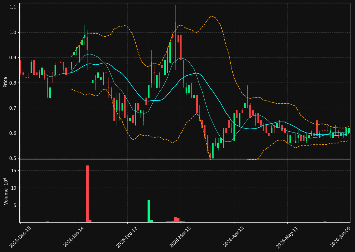Click the Price y-axis label

(x=5, y=81)
